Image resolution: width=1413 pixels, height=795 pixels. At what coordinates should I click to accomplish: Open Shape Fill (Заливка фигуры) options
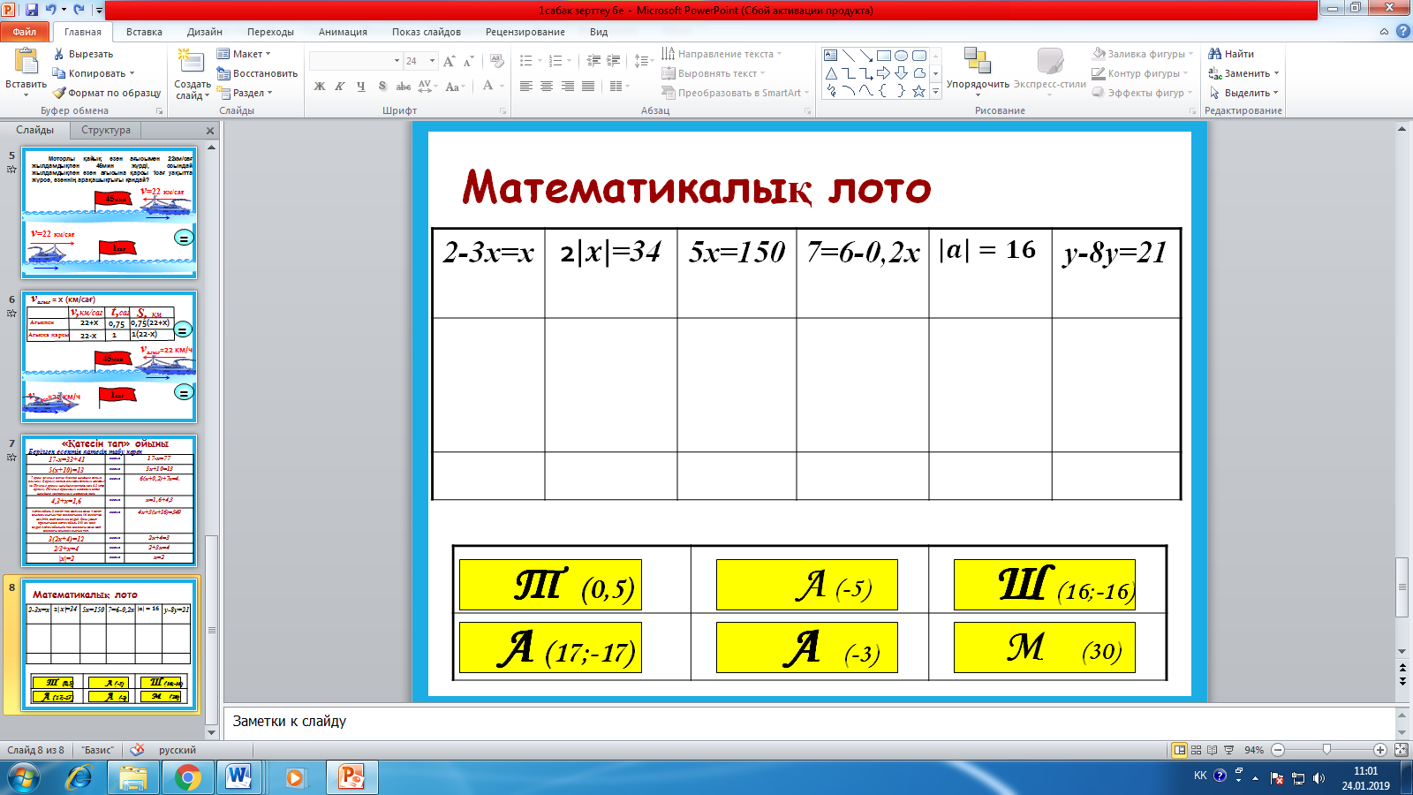[1143, 54]
